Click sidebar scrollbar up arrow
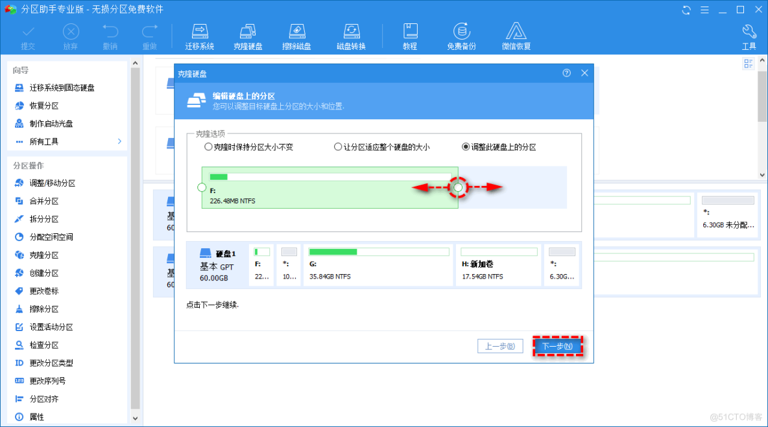Viewport: 768px width, 427px height. click(135, 63)
